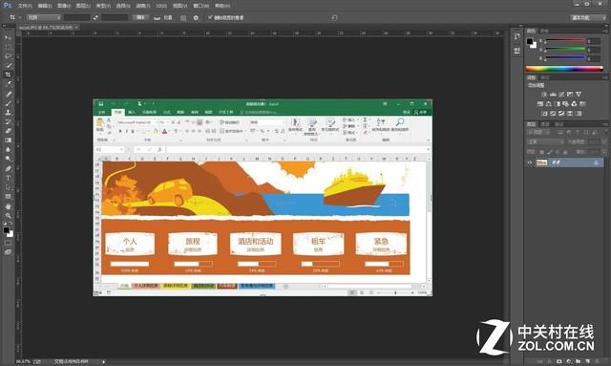Viewport: 611px width, 366px height.
Task: Click the foreground color swatch in the Color panel
Action: pos(530,41)
